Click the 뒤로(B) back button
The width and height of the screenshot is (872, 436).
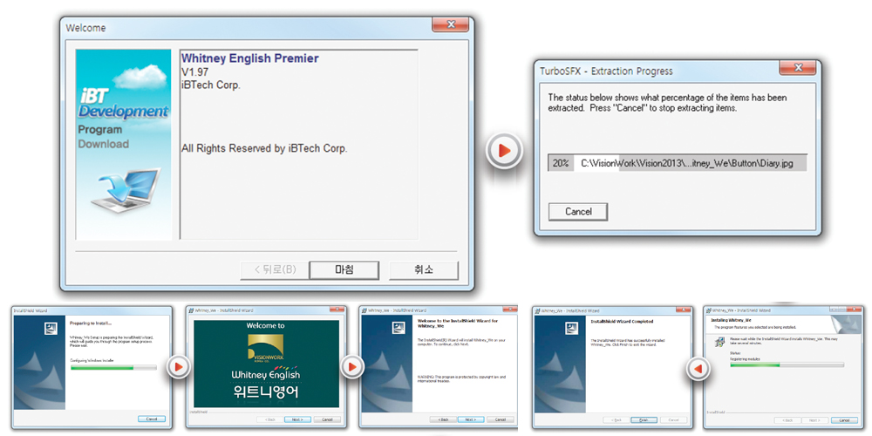[274, 269]
